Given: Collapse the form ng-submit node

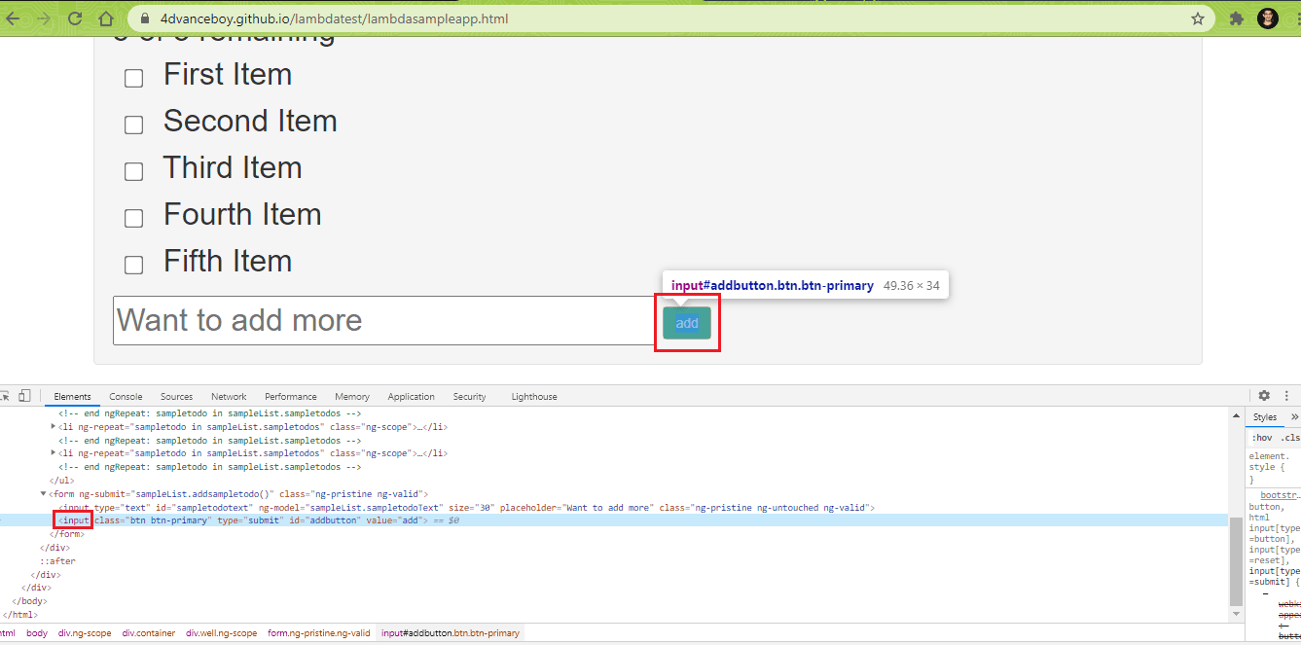Looking at the screenshot, I should click(43, 494).
